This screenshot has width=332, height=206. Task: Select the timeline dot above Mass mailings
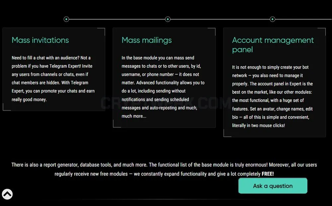pyautogui.click(x=168, y=19)
